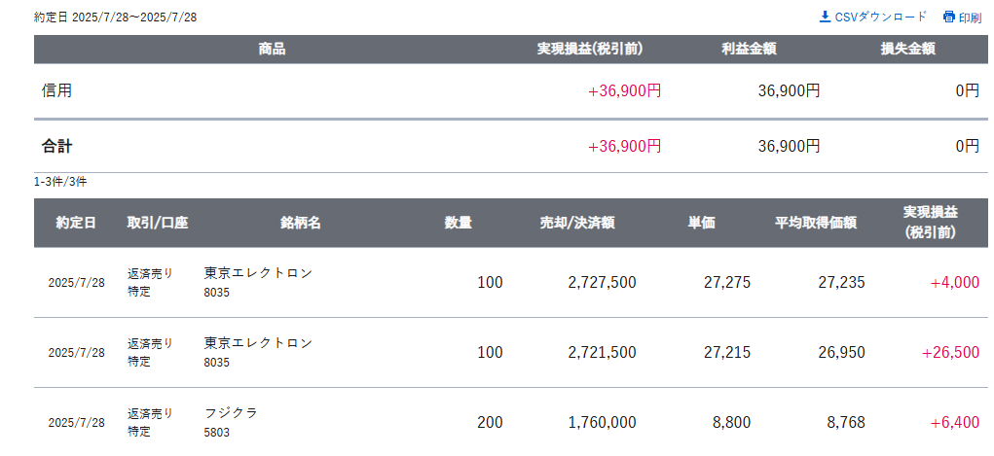Click the printer icon
Image resolution: width=994 pixels, height=456 pixels.
tap(948, 18)
